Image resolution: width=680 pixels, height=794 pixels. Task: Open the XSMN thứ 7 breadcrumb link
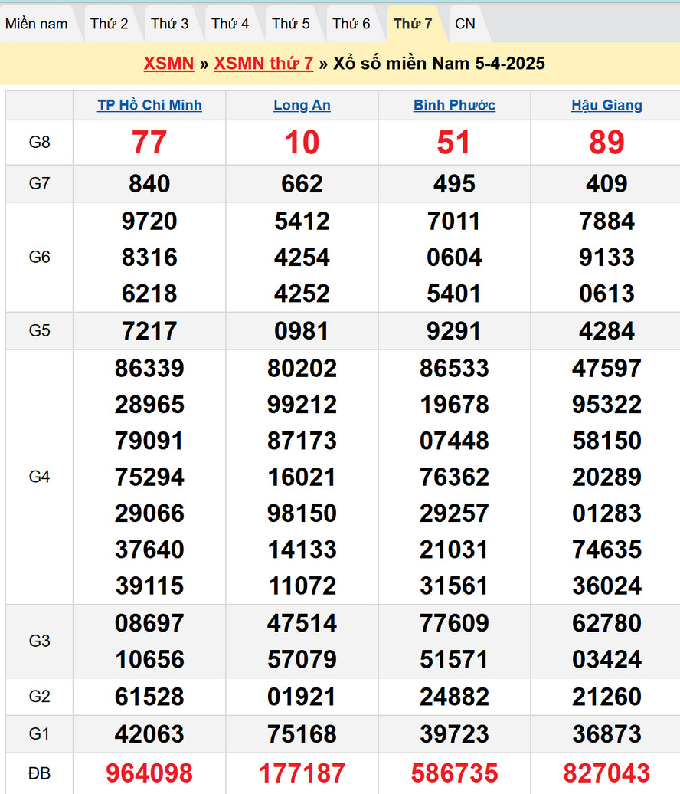click(263, 63)
